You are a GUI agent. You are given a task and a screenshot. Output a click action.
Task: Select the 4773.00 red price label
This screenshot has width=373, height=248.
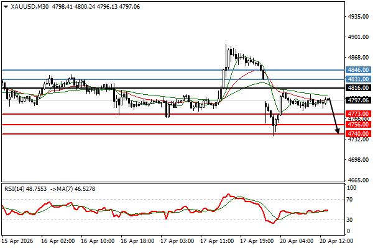[x=359, y=114]
